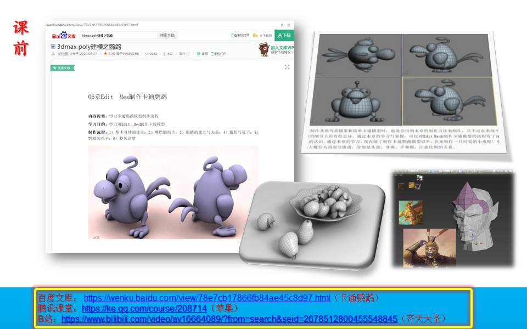
Task: Click the browser address bar URL
Action: [93, 25]
